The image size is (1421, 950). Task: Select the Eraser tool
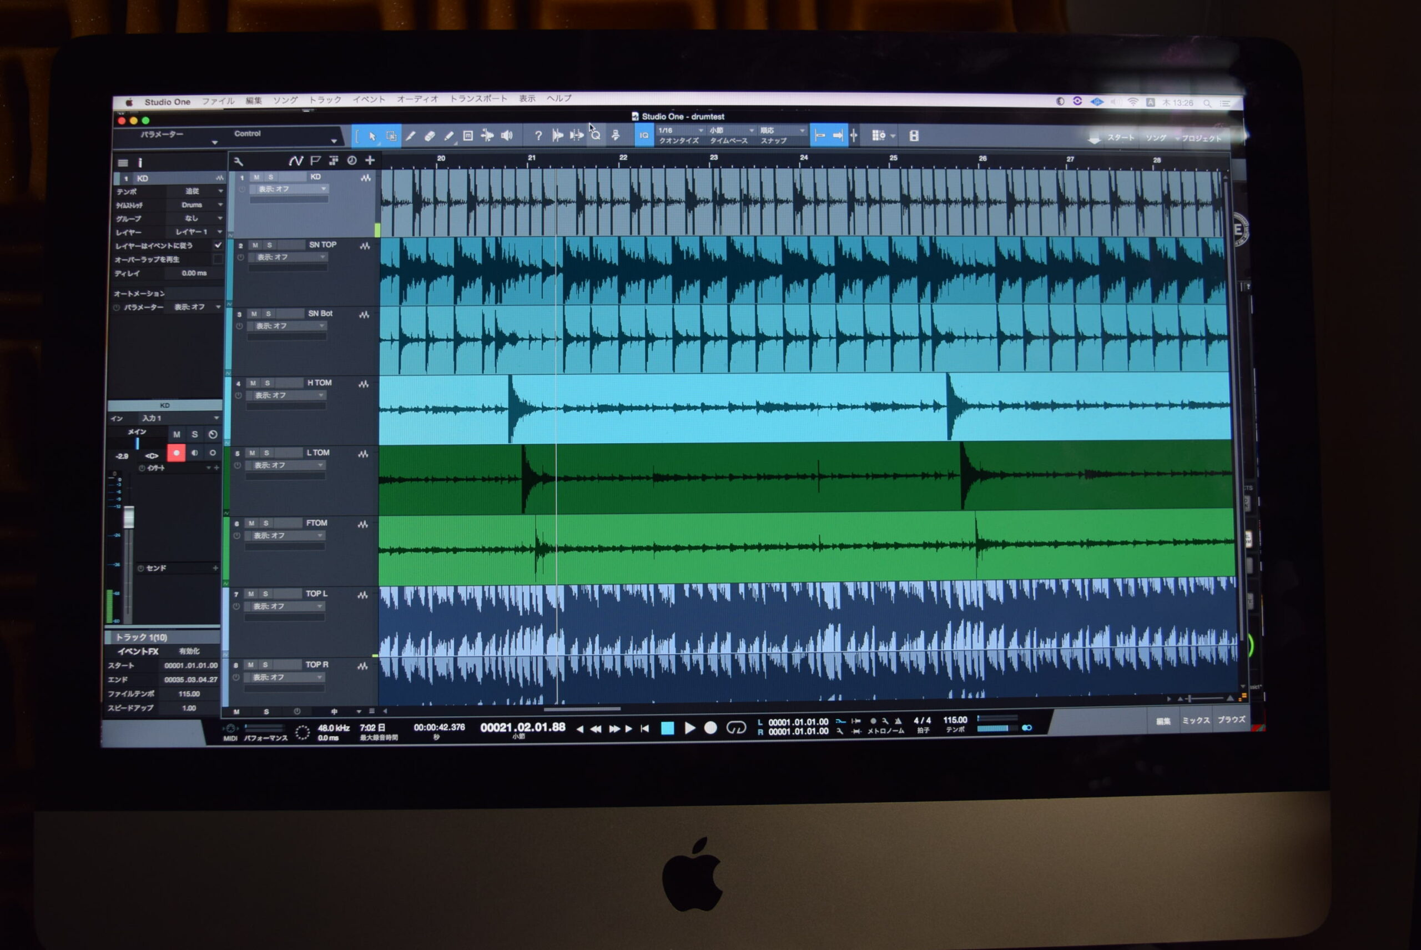[430, 137]
